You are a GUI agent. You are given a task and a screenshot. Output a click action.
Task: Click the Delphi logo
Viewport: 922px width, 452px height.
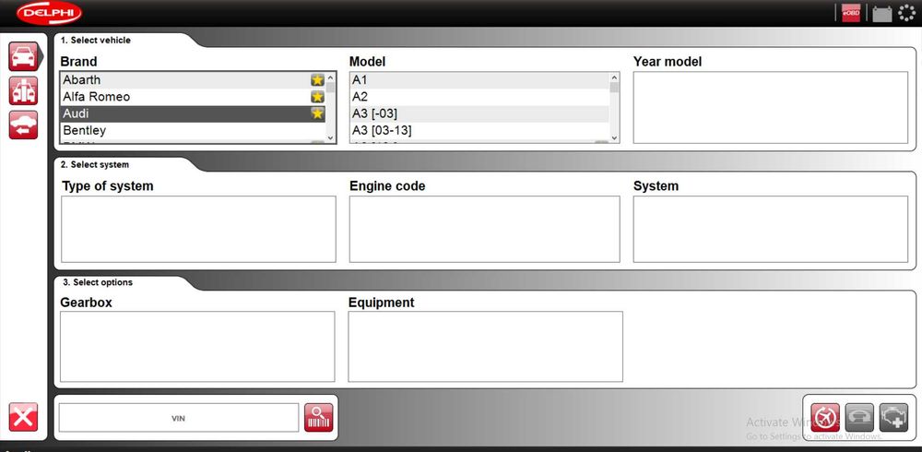point(50,13)
